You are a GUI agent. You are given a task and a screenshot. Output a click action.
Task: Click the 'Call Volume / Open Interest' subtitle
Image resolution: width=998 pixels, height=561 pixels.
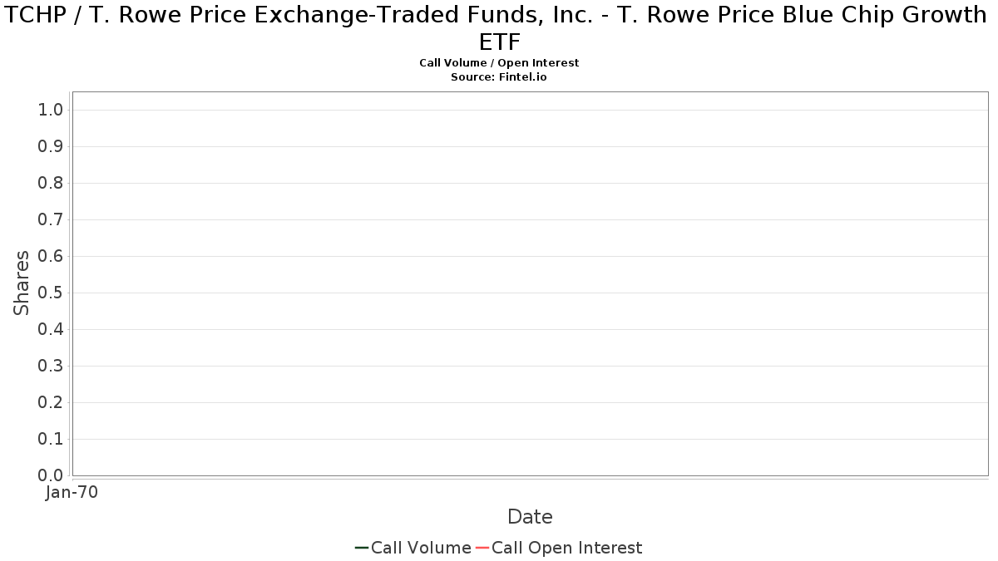[x=499, y=62]
